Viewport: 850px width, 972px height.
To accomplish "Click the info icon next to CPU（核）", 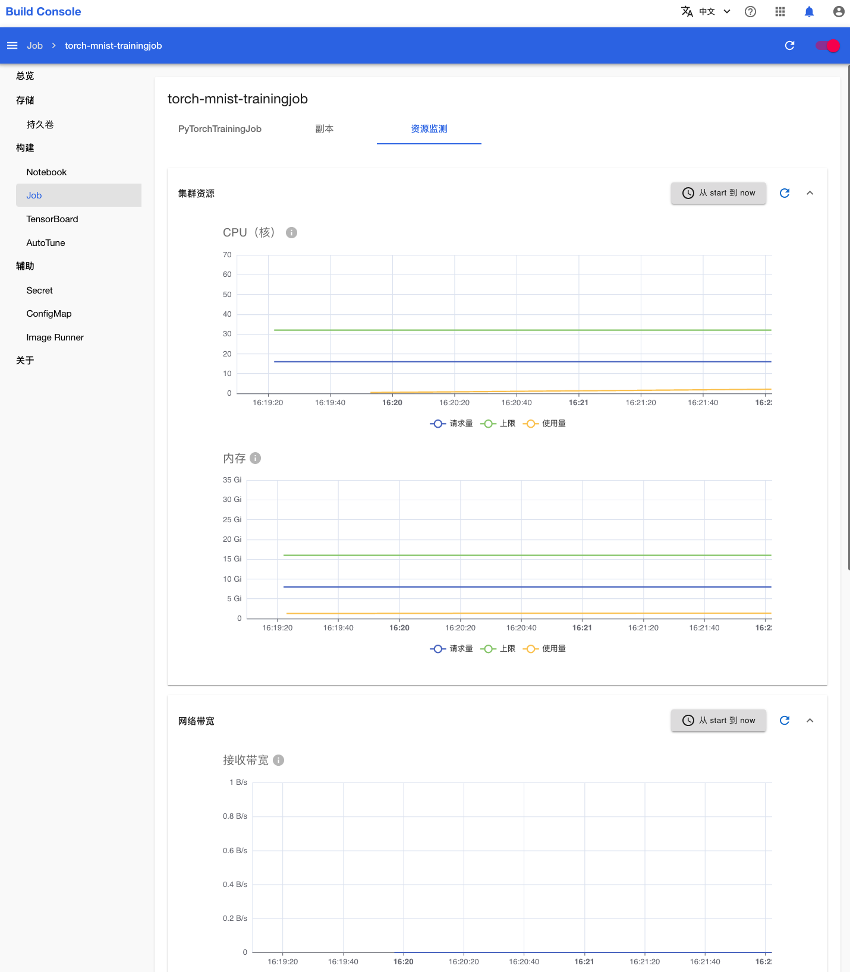I will point(291,232).
